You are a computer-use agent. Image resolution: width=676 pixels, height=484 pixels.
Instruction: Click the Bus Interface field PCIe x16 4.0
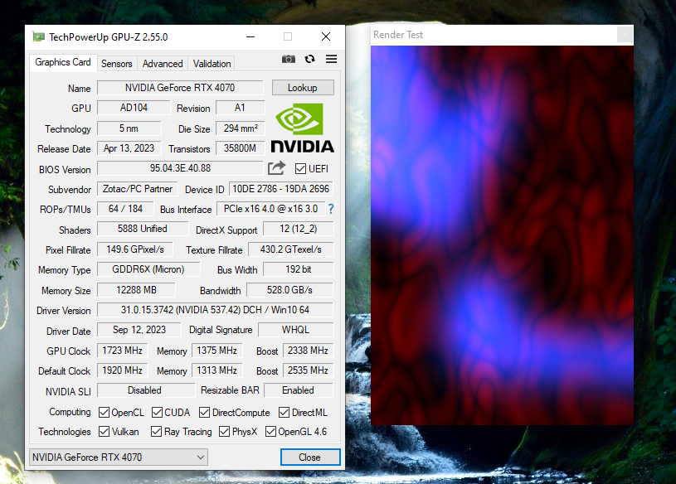click(x=270, y=208)
